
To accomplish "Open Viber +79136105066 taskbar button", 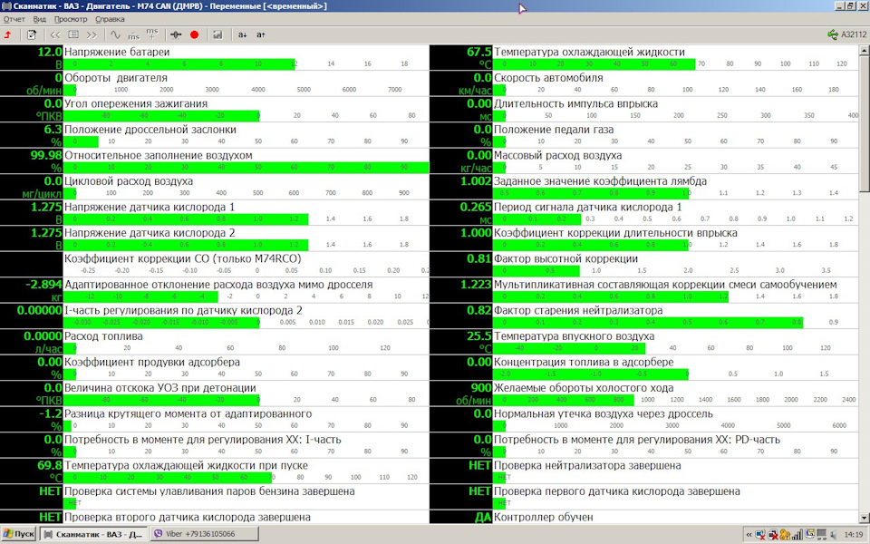I will tap(204, 534).
